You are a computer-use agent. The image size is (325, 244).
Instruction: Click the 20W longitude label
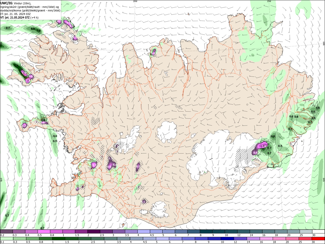(135, 1)
